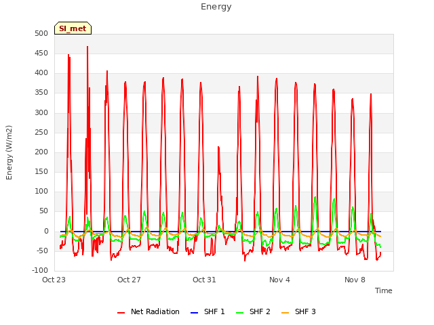Screen dimensions: 434x325
Task: Click the Time axis label
Action: pyautogui.click(x=384, y=290)
